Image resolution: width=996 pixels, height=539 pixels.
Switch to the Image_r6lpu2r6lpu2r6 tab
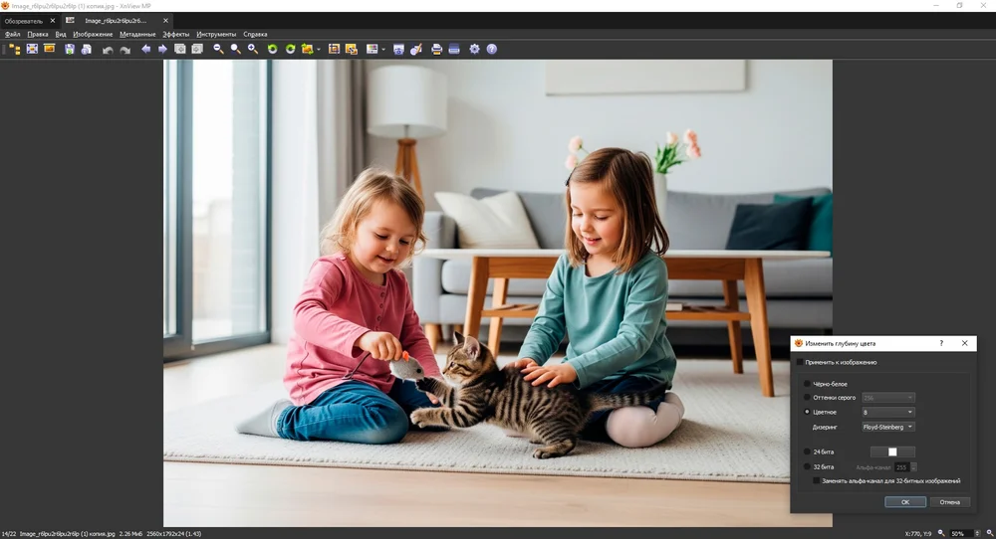tap(116, 21)
